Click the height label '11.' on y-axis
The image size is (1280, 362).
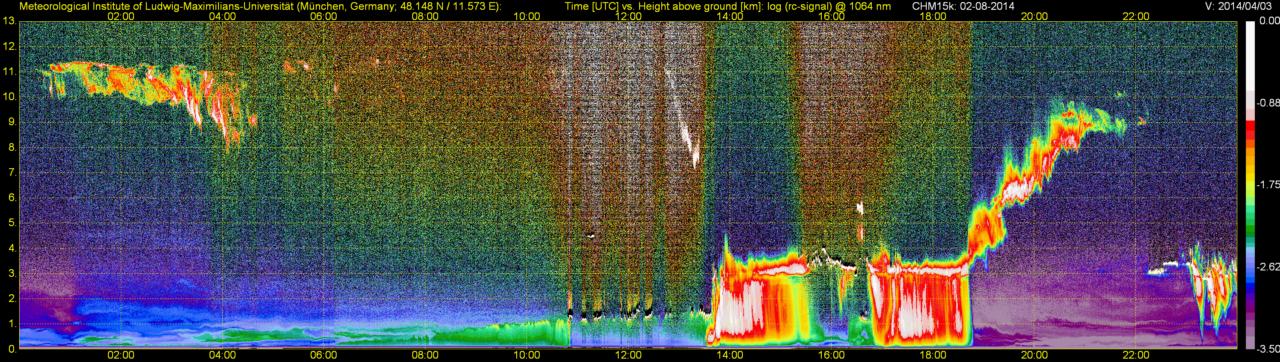tap(9, 72)
